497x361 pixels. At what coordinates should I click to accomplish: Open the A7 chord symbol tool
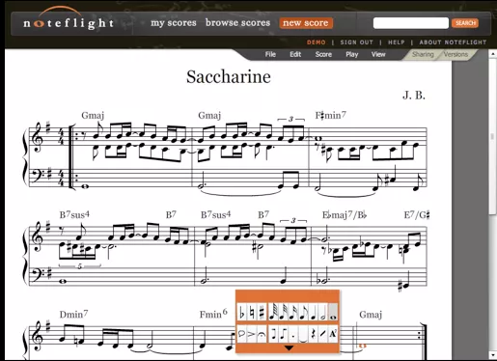click(x=333, y=334)
